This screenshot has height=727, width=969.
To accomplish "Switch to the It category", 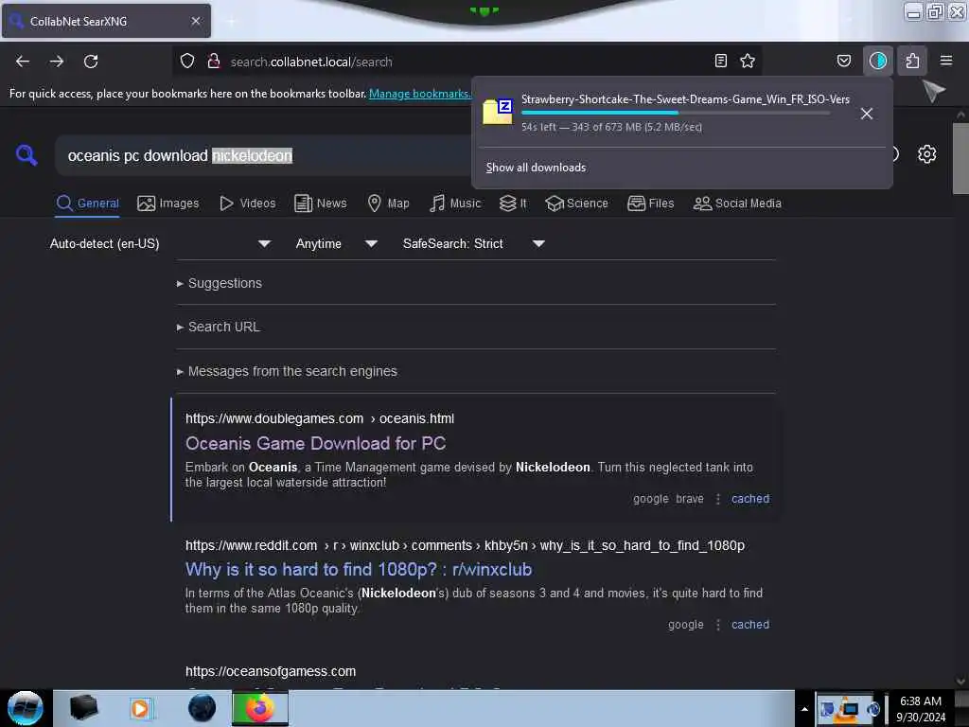I will (x=513, y=204).
